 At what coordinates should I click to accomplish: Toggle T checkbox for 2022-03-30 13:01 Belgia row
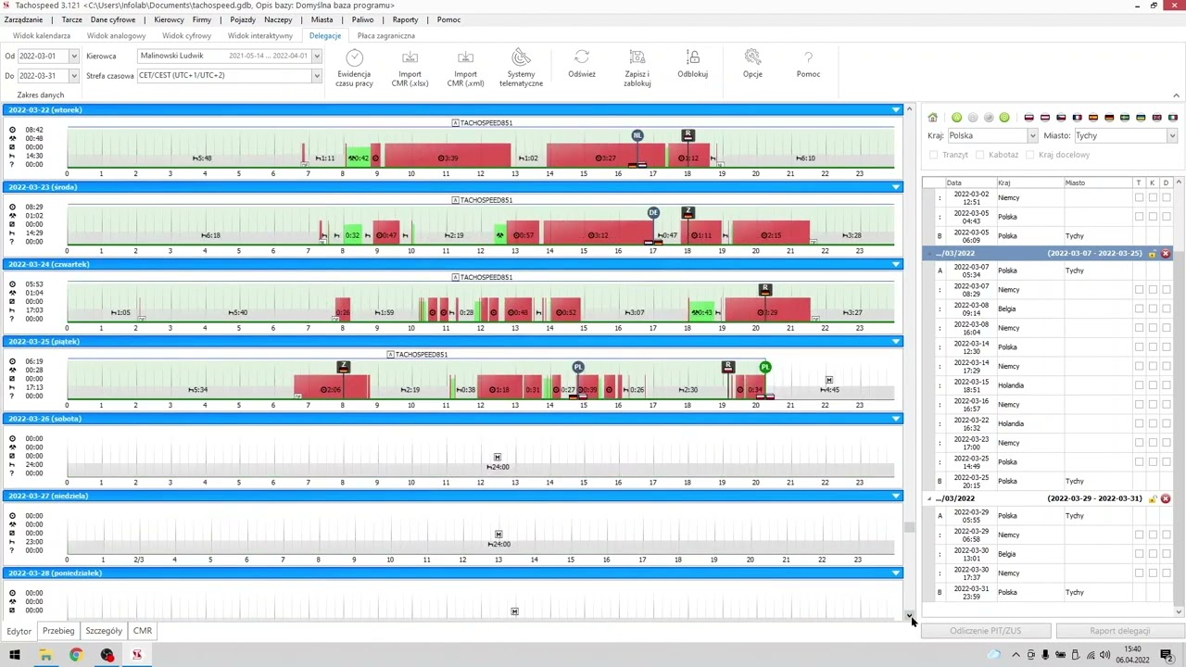(1139, 554)
